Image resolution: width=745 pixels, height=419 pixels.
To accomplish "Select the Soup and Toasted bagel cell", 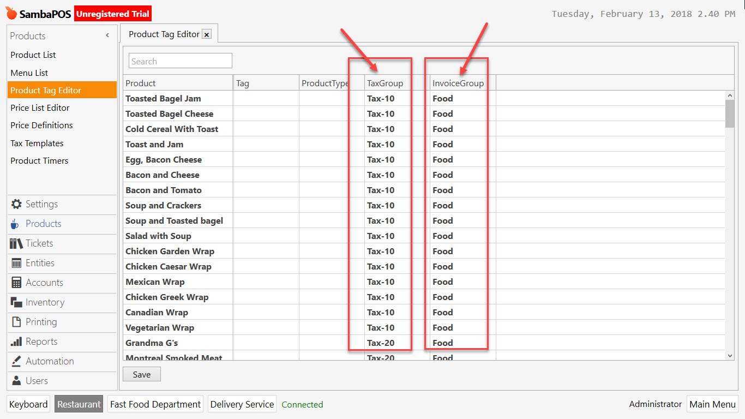I will (178, 220).
